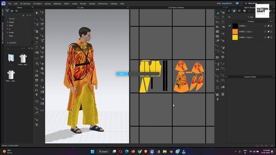Select the Transform Pattern tool in 2D toolbar

[217, 13]
